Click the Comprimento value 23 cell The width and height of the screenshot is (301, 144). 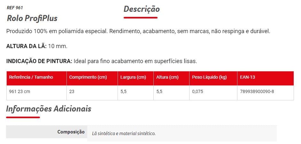coord(72,92)
